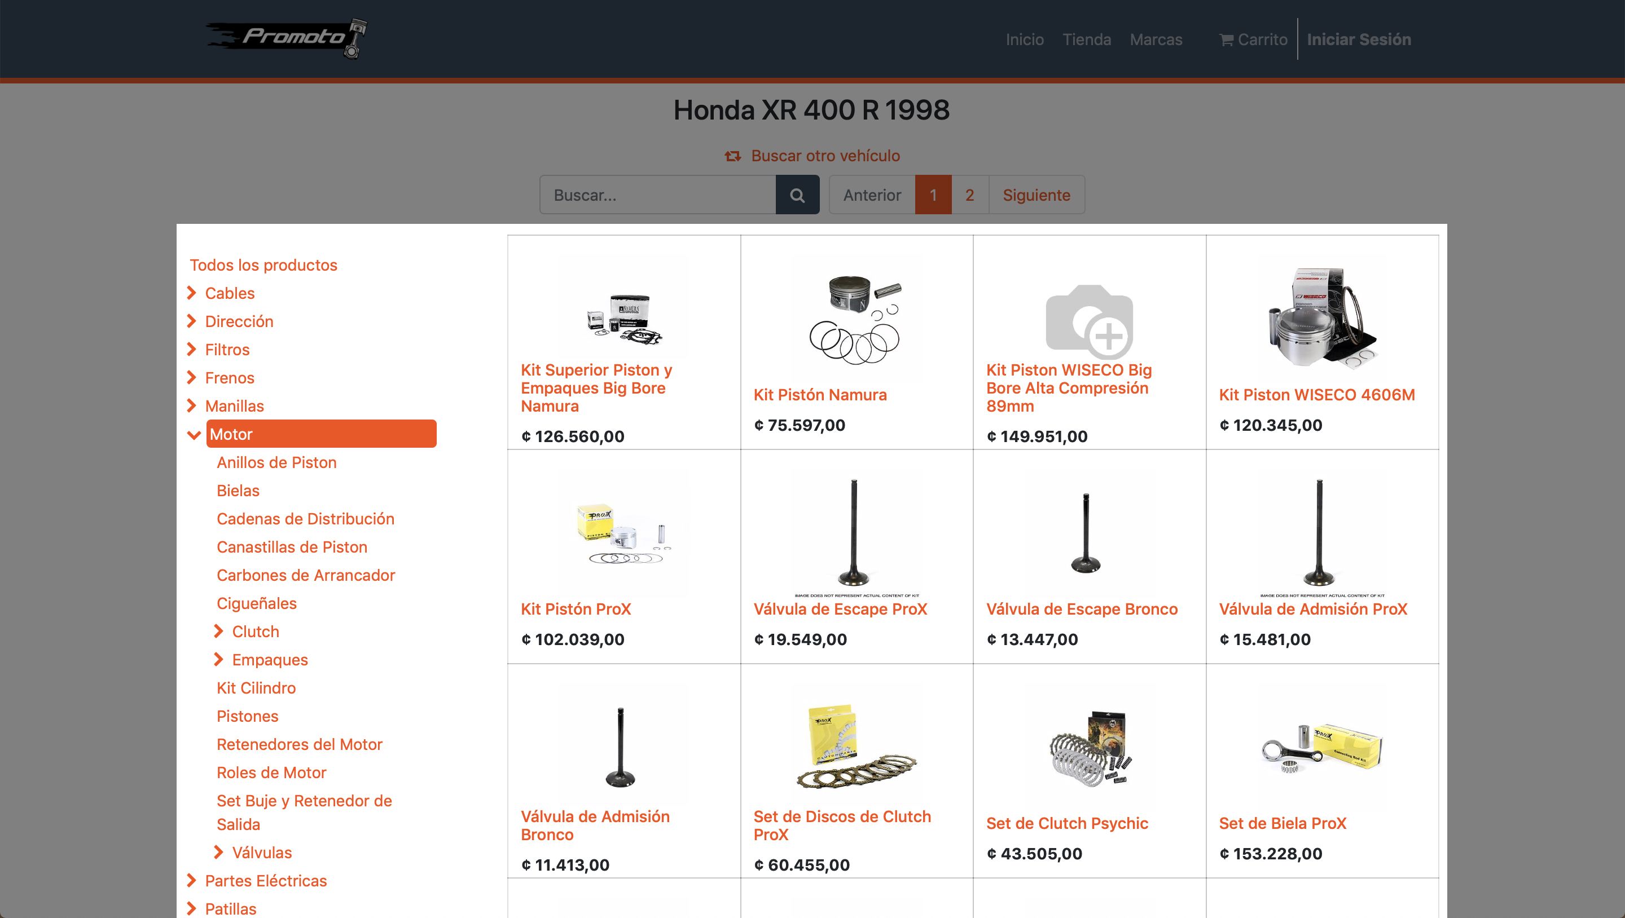Focus the Buscar... search field
This screenshot has height=918, width=1625.
(x=658, y=195)
